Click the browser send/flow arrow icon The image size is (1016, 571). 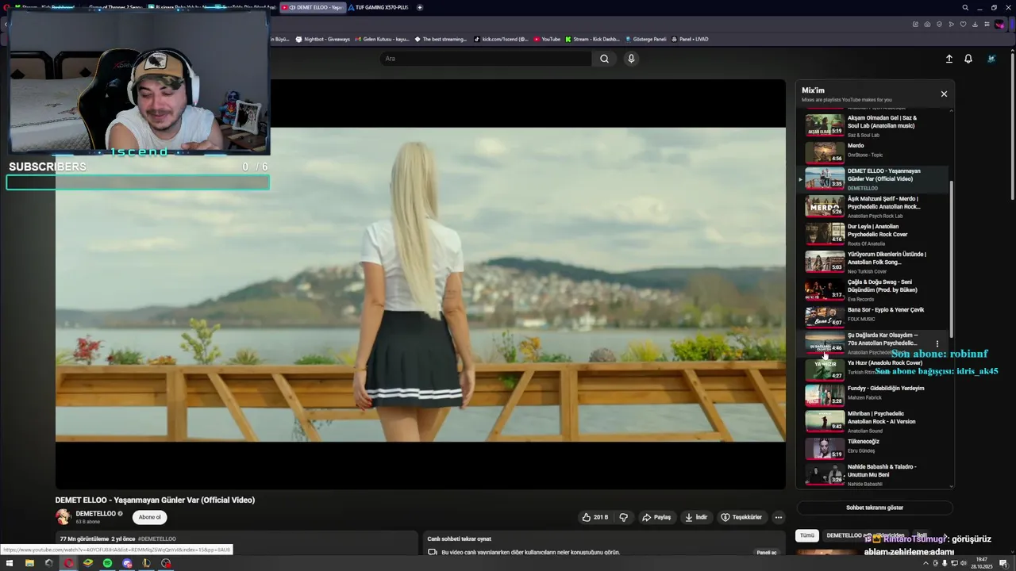coord(951,24)
